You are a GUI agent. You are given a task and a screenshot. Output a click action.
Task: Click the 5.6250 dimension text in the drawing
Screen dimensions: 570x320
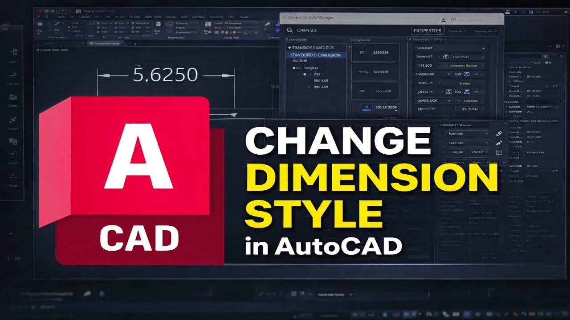(x=165, y=75)
